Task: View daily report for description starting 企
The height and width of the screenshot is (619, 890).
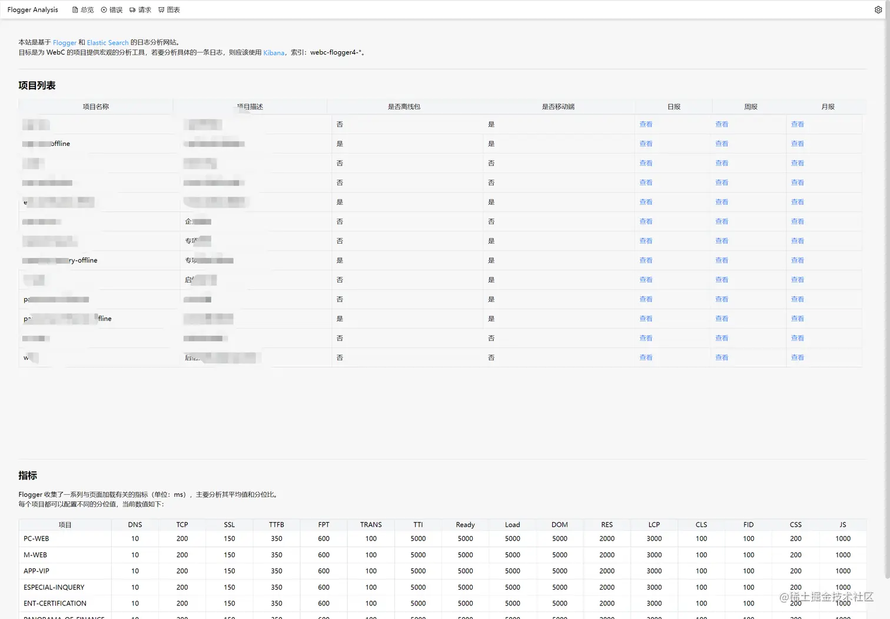Action: point(646,221)
